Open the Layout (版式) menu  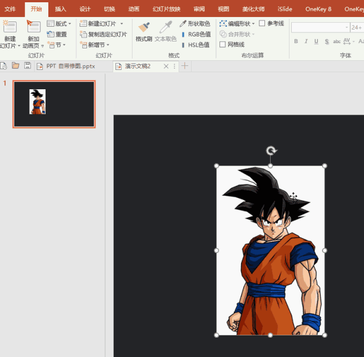pos(59,24)
